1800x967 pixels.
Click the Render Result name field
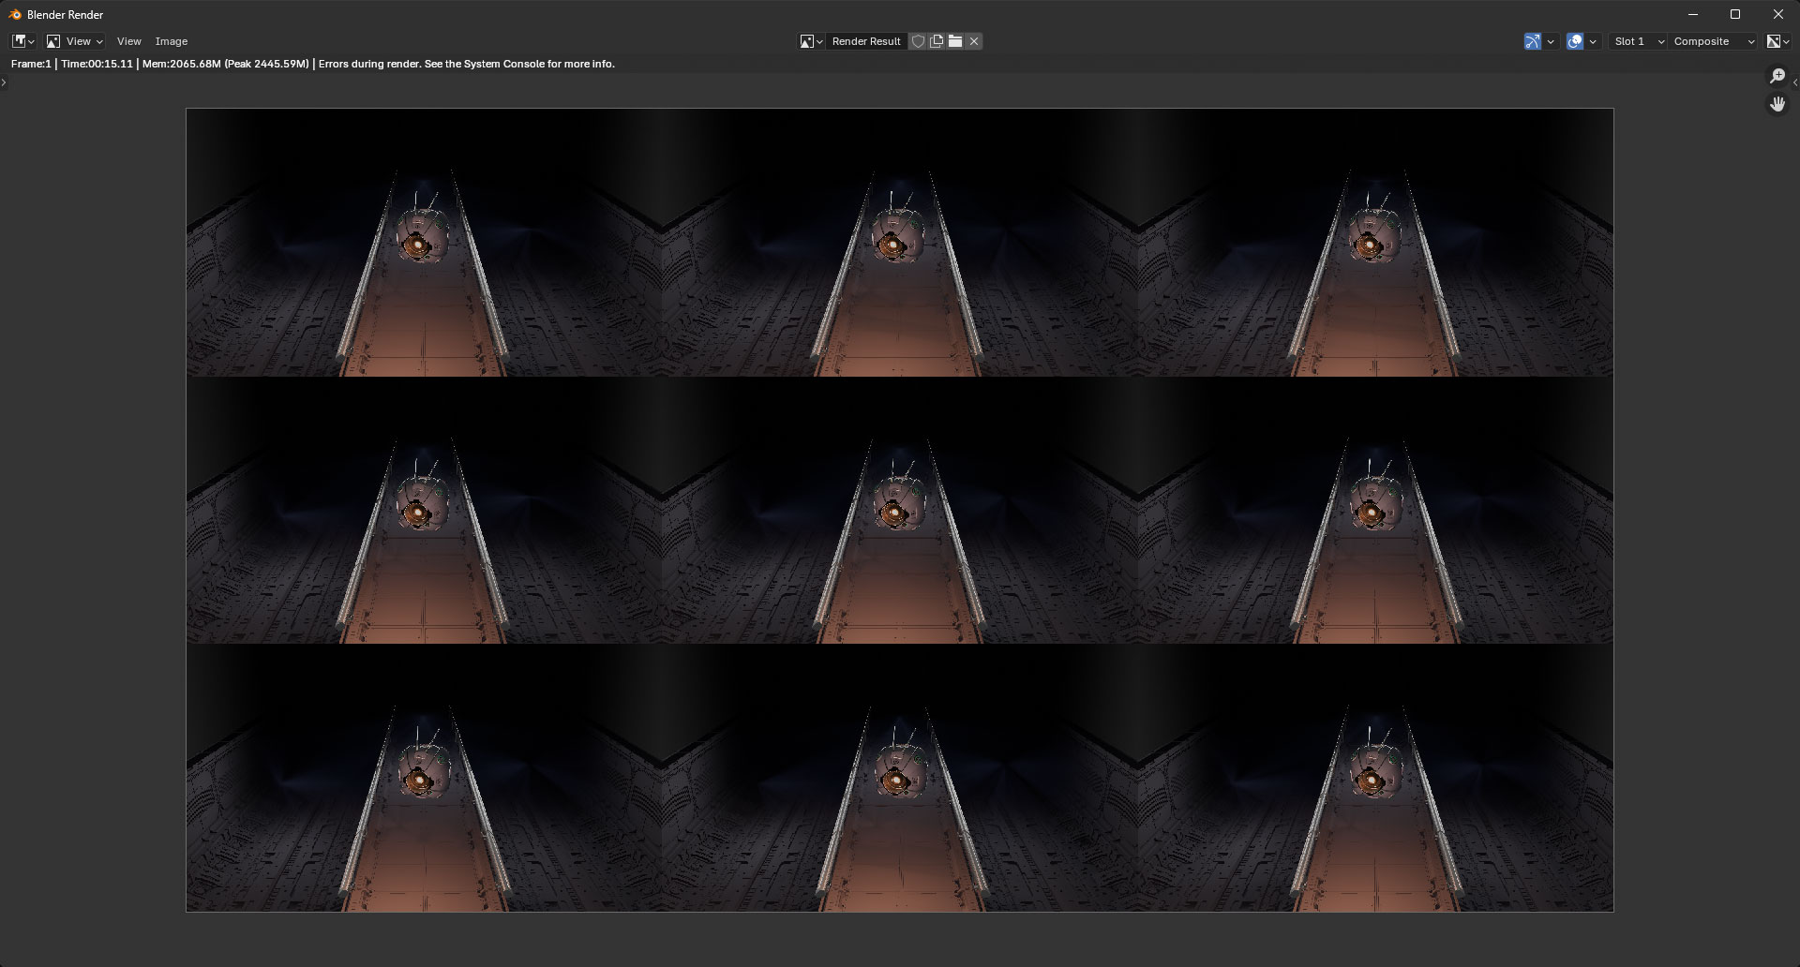pos(866,41)
